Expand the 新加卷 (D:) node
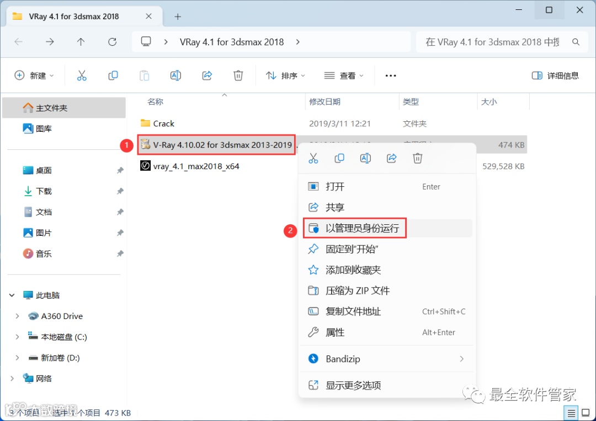Image resolution: width=596 pixels, height=421 pixels. tap(17, 358)
